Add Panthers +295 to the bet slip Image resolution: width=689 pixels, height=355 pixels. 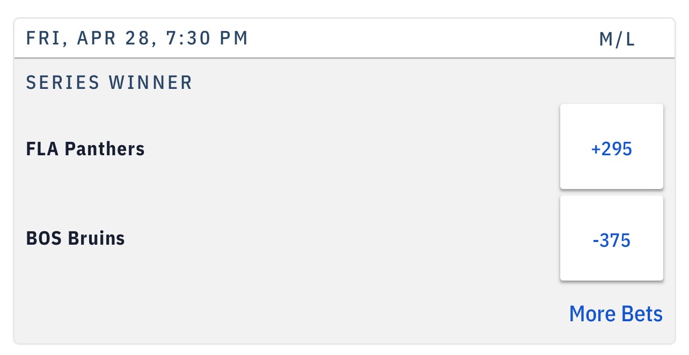pos(611,147)
